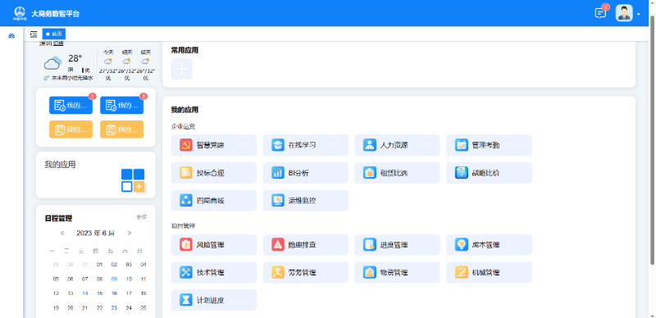Select date 18 in the calendar

(x=143, y=293)
